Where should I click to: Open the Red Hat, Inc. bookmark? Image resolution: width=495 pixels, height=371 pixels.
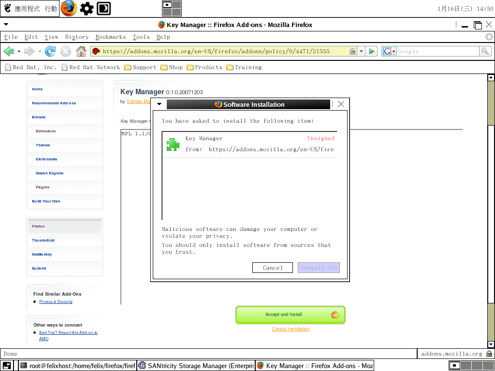click(30, 67)
